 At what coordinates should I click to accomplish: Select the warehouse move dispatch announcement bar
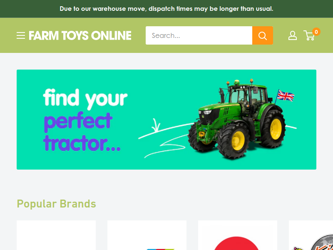(166, 9)
